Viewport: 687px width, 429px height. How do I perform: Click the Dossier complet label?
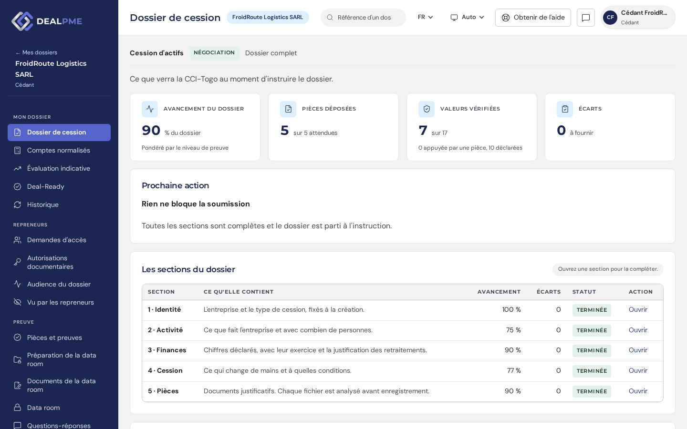(x=271, y=53)
